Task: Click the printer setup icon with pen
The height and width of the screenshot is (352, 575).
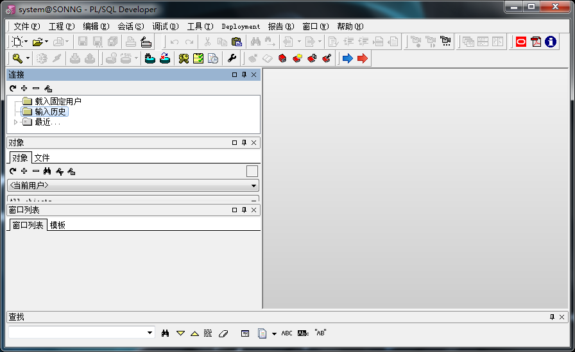Action: [x=146, y=42]
